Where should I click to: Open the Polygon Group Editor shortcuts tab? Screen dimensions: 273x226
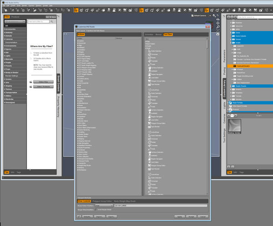[102, 201]
